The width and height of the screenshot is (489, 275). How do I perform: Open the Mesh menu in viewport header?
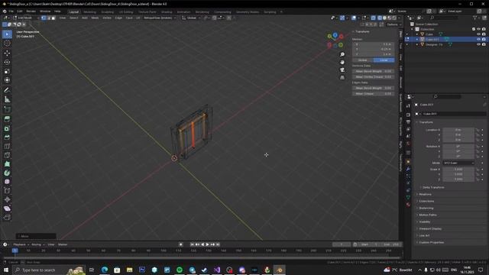pyautogui.click(x=95, y=18)
